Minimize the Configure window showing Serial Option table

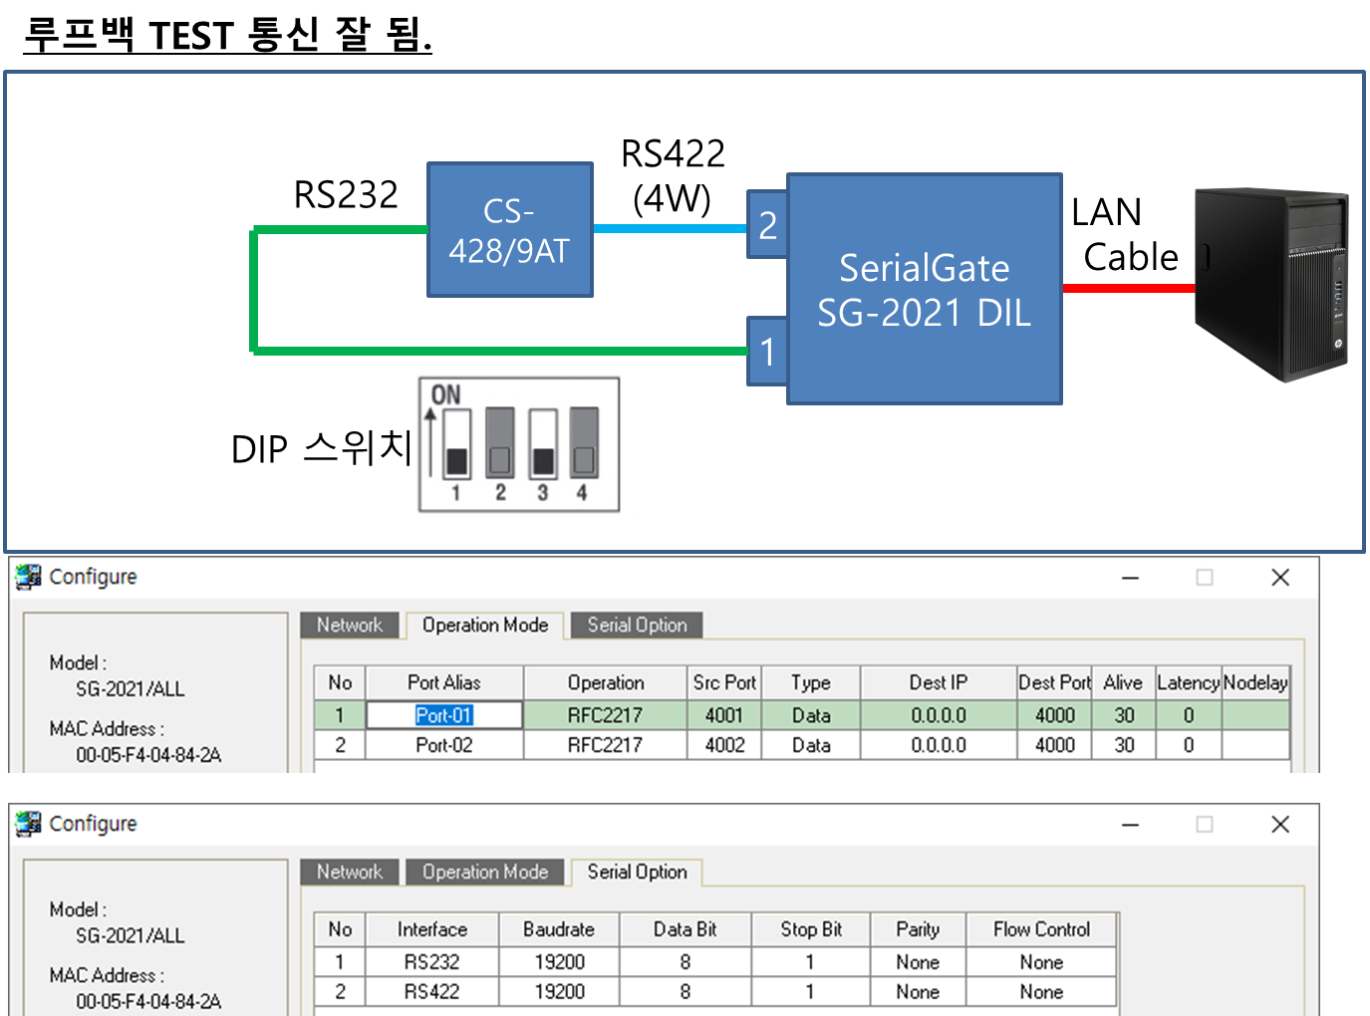tap(1130, 825)
